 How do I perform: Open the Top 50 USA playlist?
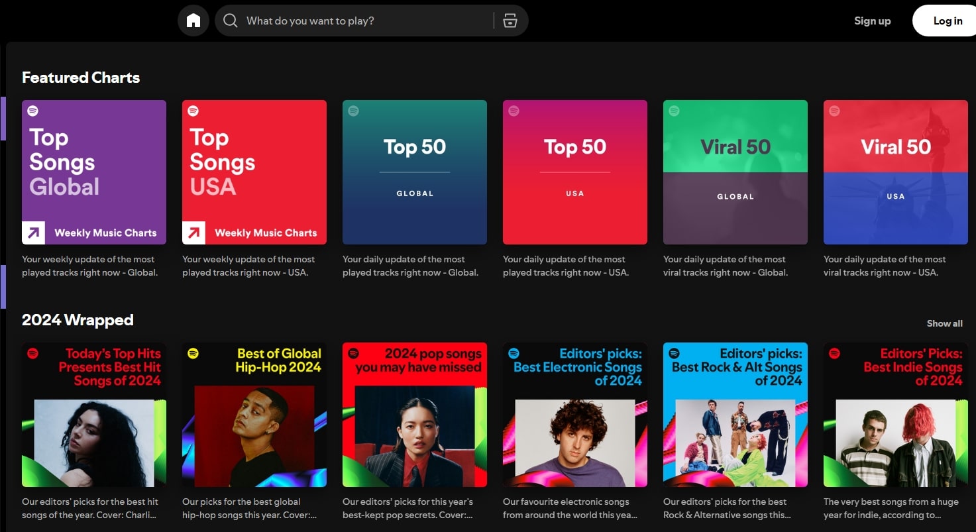click(x=574, y=172)
